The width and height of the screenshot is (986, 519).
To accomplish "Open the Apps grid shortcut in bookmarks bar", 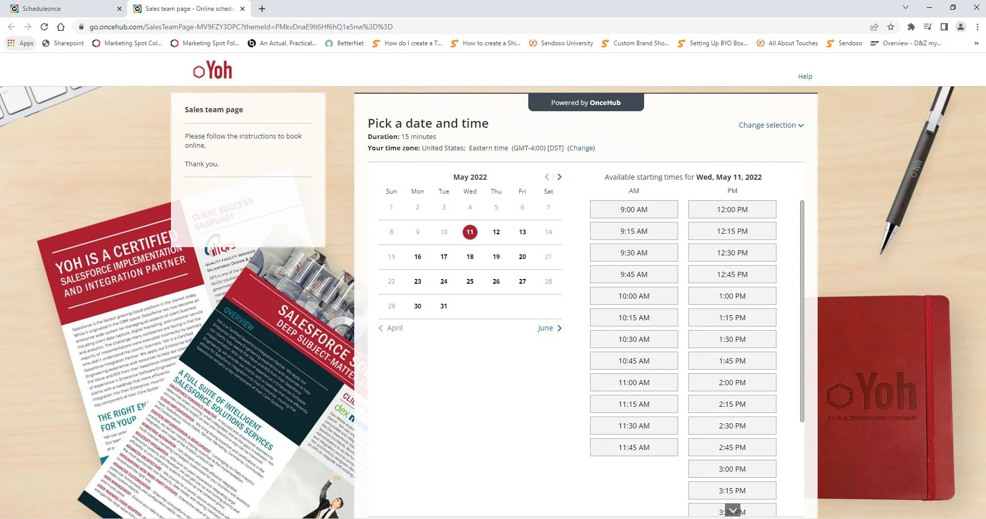I will 21,43.
